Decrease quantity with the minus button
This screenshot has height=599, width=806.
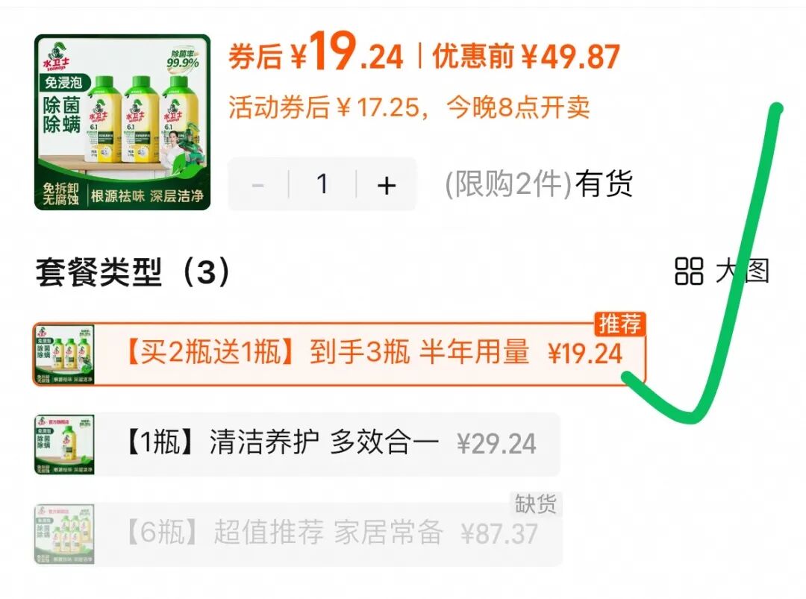(258, 185)
